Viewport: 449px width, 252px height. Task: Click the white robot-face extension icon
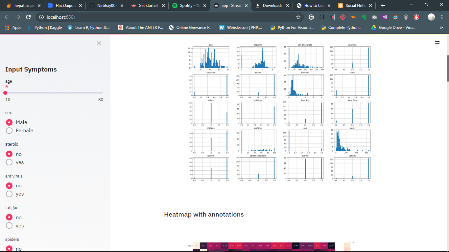tap(311, 17)
